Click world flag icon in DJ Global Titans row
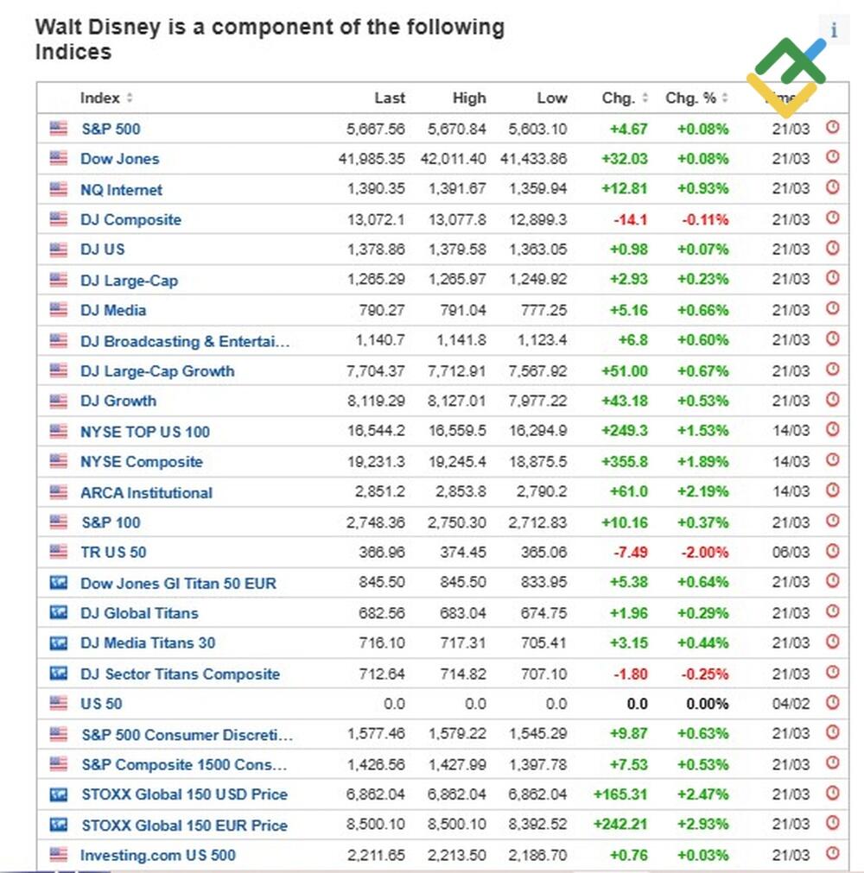Screen dimensions: 864x873 click(x=59, y=612)
